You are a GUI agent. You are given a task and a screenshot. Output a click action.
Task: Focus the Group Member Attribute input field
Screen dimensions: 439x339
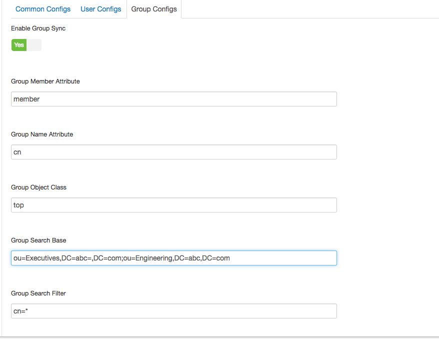click(x=173, y=99)
